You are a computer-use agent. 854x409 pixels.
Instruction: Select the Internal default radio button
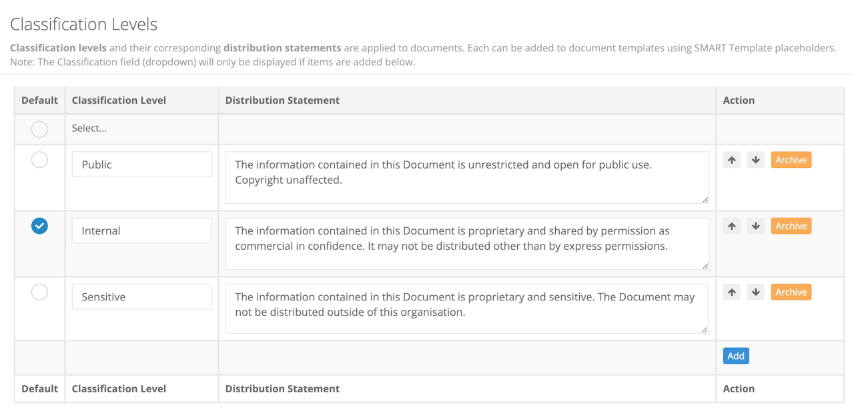pyautogui.click(x=39, y=226)
